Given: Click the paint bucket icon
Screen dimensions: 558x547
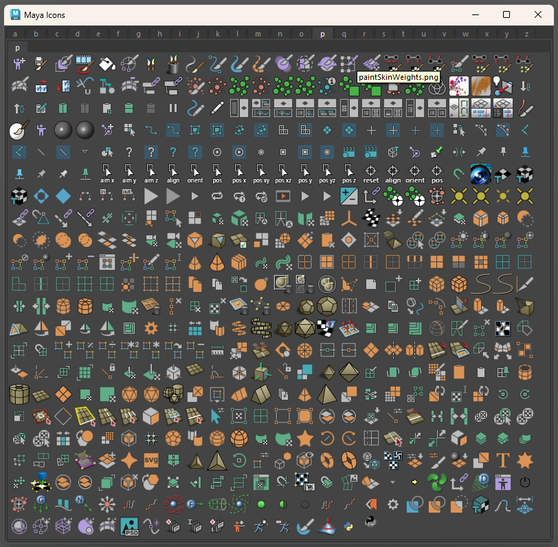Looking at the screenshot, I should [x=107, y=64].
